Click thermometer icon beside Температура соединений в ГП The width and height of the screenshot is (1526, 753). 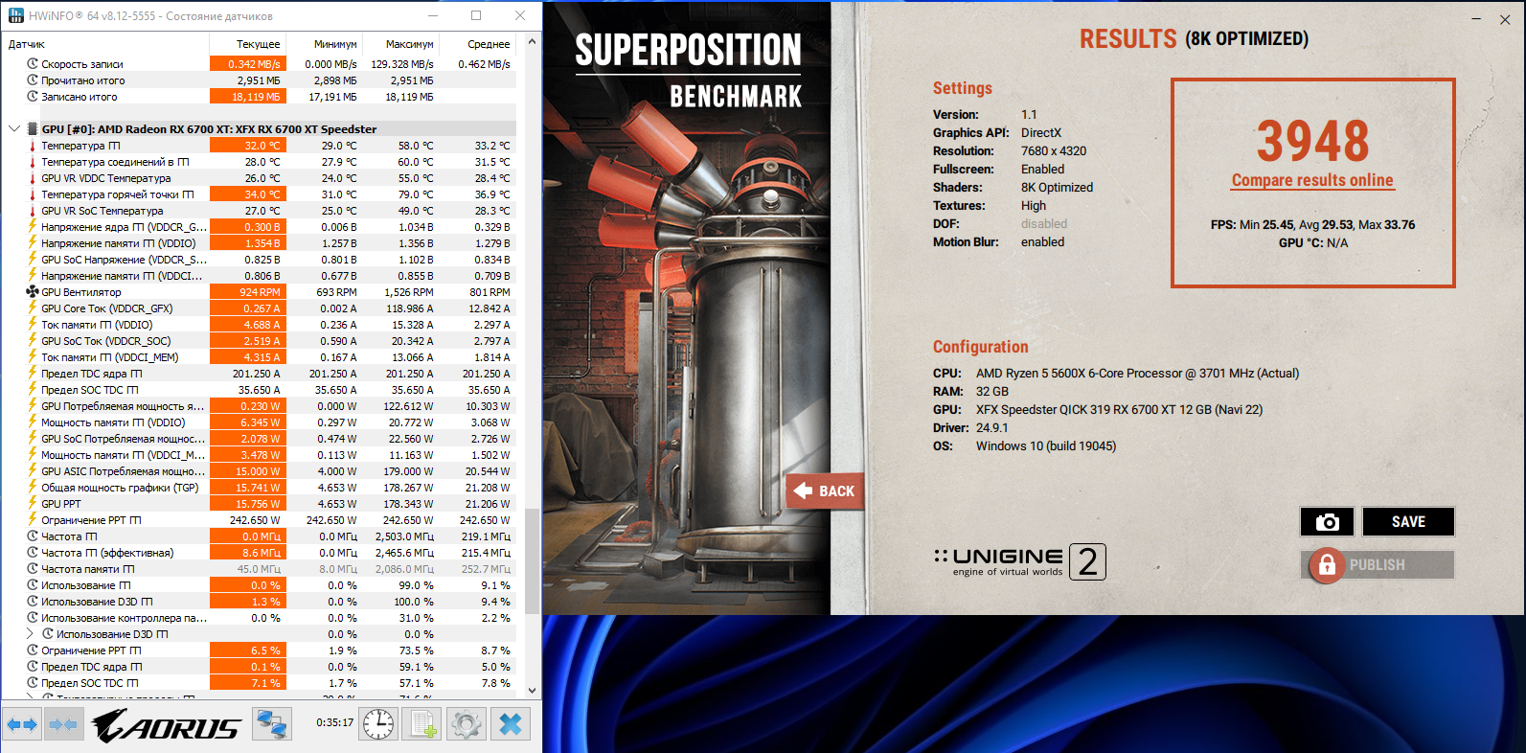tap(33, 162)
